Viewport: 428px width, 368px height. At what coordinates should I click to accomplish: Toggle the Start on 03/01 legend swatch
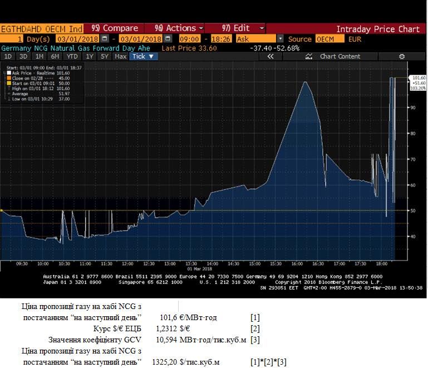(9, 84)
